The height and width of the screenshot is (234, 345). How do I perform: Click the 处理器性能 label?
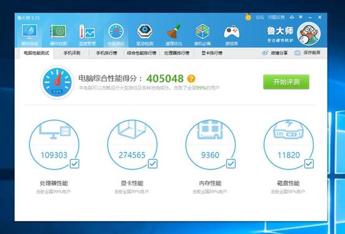54,183
